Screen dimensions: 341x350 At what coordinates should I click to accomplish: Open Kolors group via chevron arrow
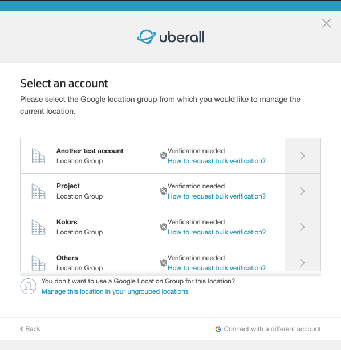tap(303, 227)
